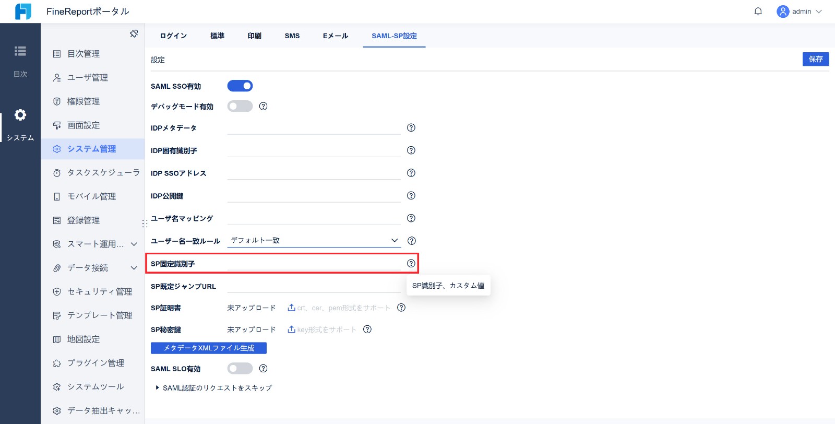Viewport: 835px width, 424px height.
Task: Click the FineReport logo icon
Action: point(23,11)
